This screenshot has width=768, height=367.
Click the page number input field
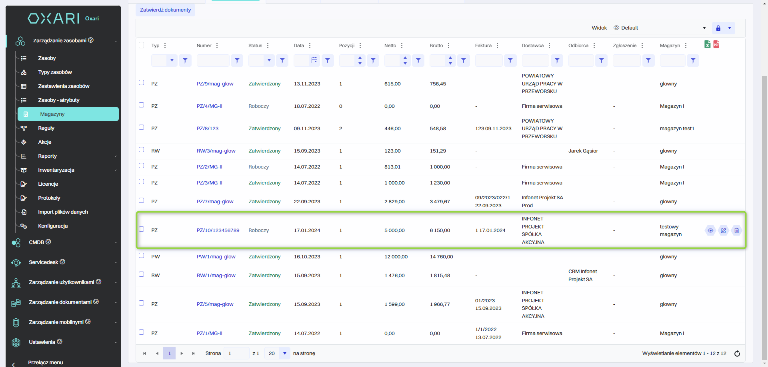click(236, 353)
